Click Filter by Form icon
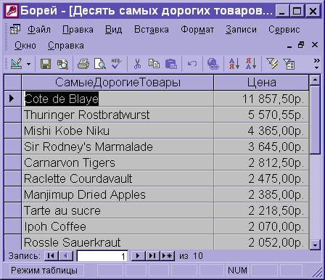Image resolution: width=325 pixels, height=280 pixels. (289, 64)
